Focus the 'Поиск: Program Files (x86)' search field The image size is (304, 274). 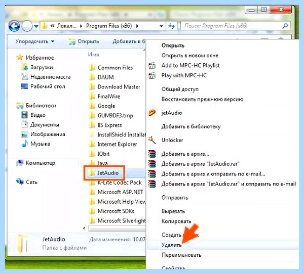tap(236, 26)
